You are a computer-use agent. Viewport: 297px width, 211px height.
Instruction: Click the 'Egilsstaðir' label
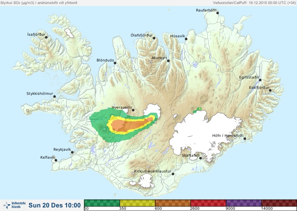[249, 77]
